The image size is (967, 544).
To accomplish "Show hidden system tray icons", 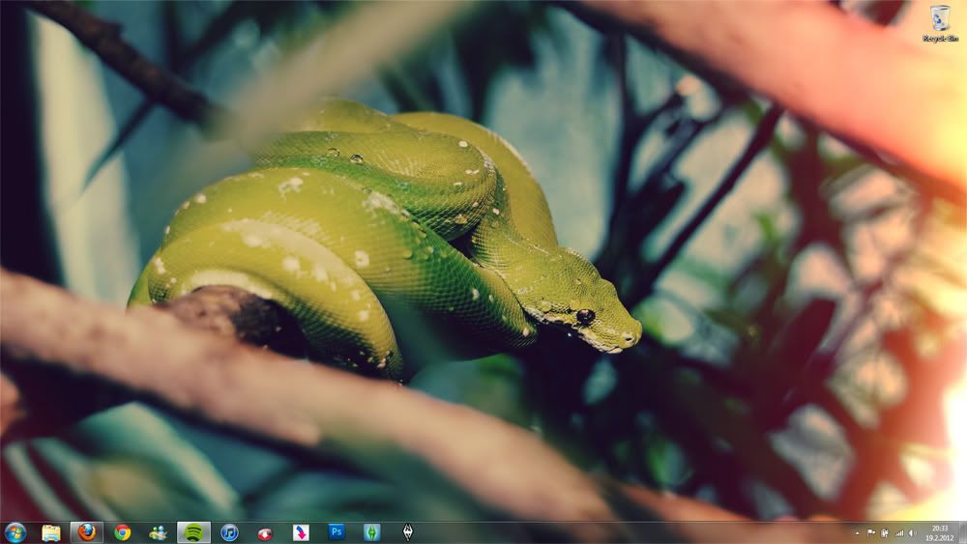I will 857,533.
